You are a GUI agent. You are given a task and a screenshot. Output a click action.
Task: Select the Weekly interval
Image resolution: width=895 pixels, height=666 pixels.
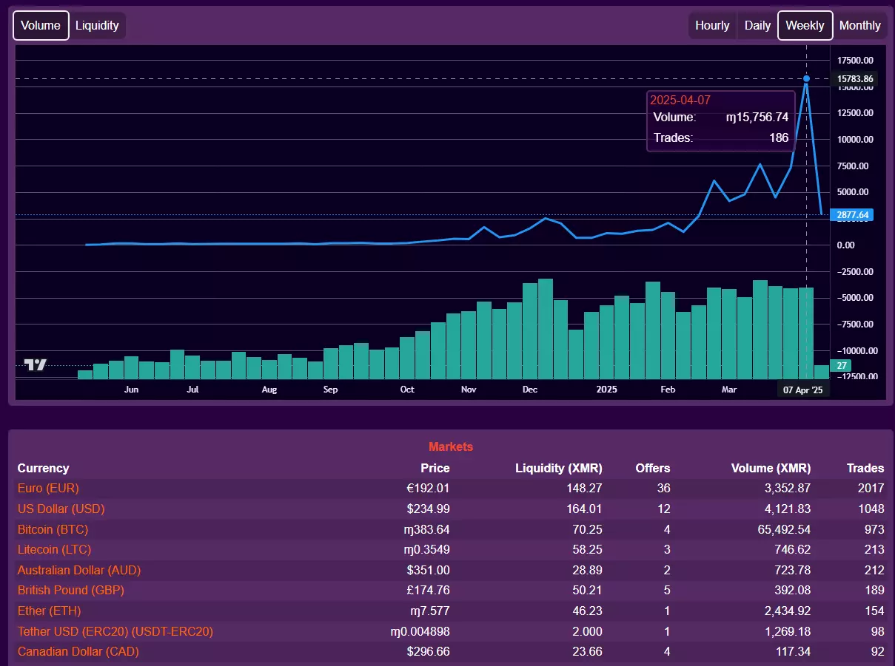click(x=805, y=25)
